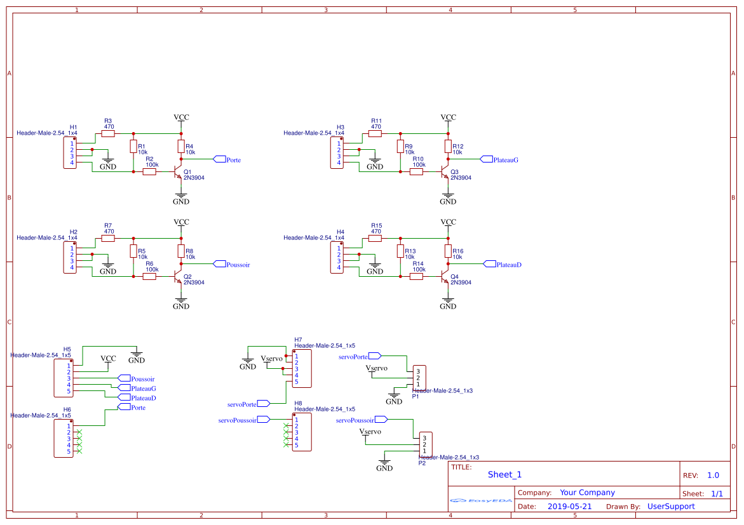Select the H5 five-pin header

click(64, 378)
